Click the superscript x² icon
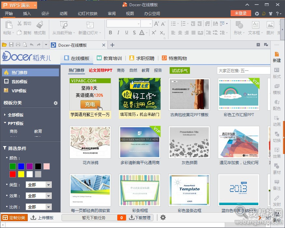This screenshot has height=228, width=285. tap(154, 33)
